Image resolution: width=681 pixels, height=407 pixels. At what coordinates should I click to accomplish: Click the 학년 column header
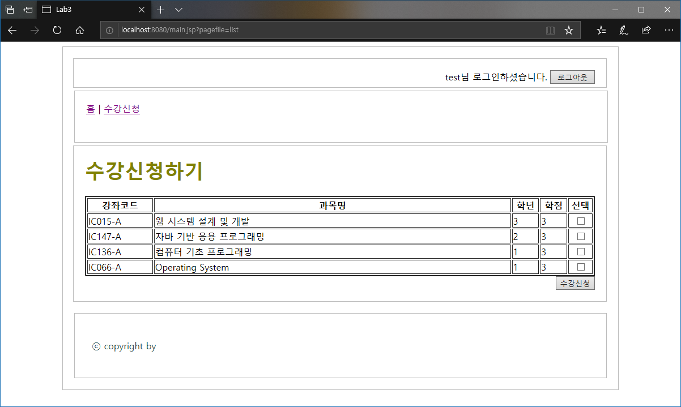click(525, 205)
